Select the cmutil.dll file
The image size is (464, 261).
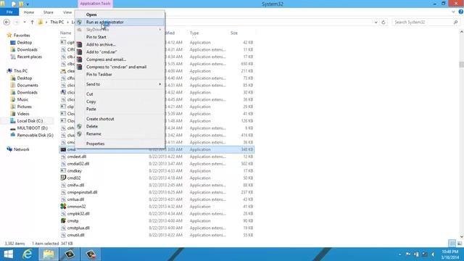pyautogui.click(x=75, y=235)
